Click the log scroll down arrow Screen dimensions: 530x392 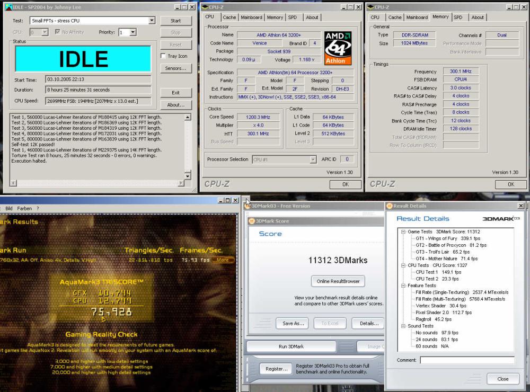188,176
